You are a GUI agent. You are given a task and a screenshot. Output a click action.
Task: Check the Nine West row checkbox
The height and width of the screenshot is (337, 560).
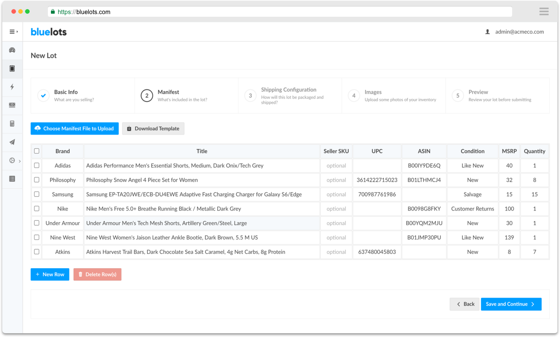[36, 237]
